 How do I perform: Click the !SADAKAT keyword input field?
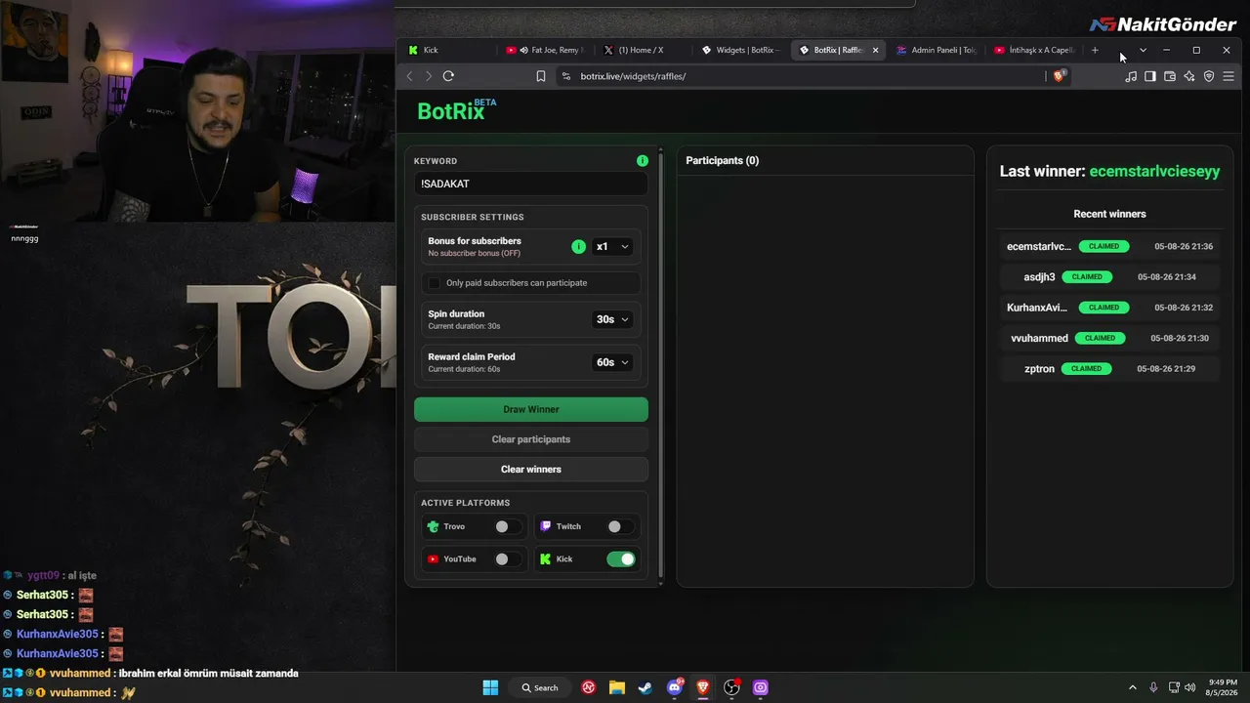coord(531,184)
